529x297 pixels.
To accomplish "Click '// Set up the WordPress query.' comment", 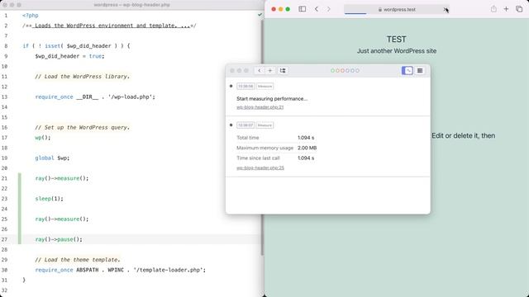I will 83,127.
